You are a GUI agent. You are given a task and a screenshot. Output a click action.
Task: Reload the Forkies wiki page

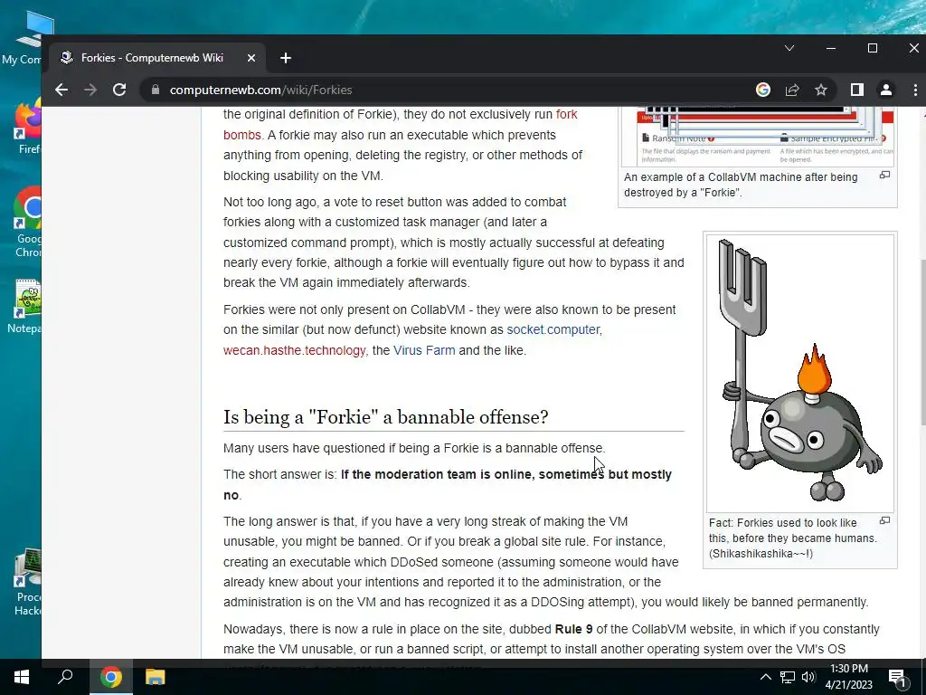click(x=119, y=90)
